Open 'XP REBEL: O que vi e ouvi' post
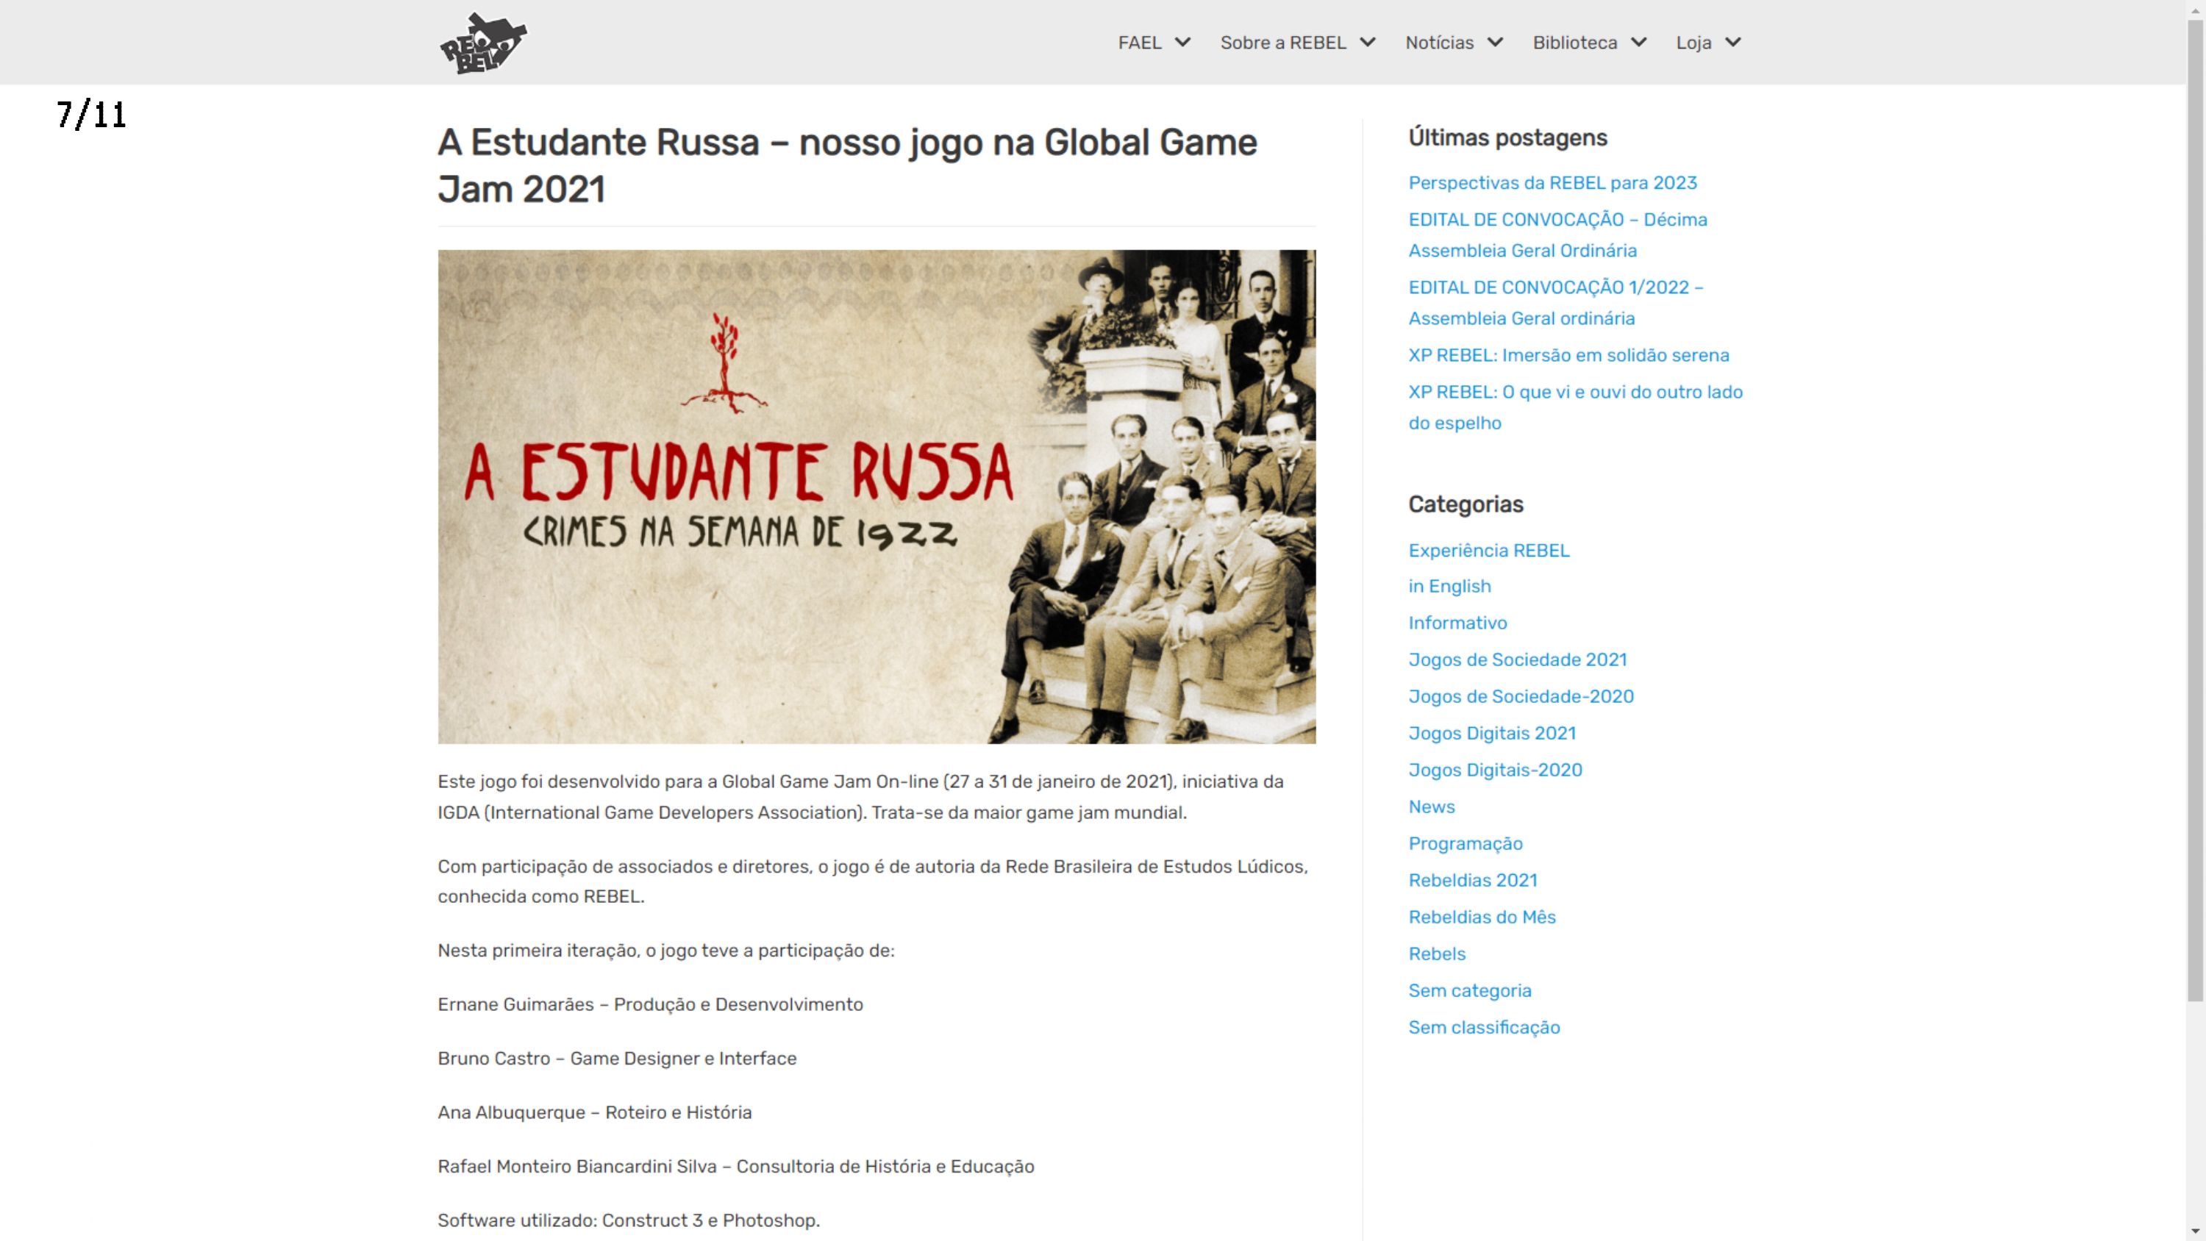This screenshot has width=2206, height=1241. tap(1576, 407)
